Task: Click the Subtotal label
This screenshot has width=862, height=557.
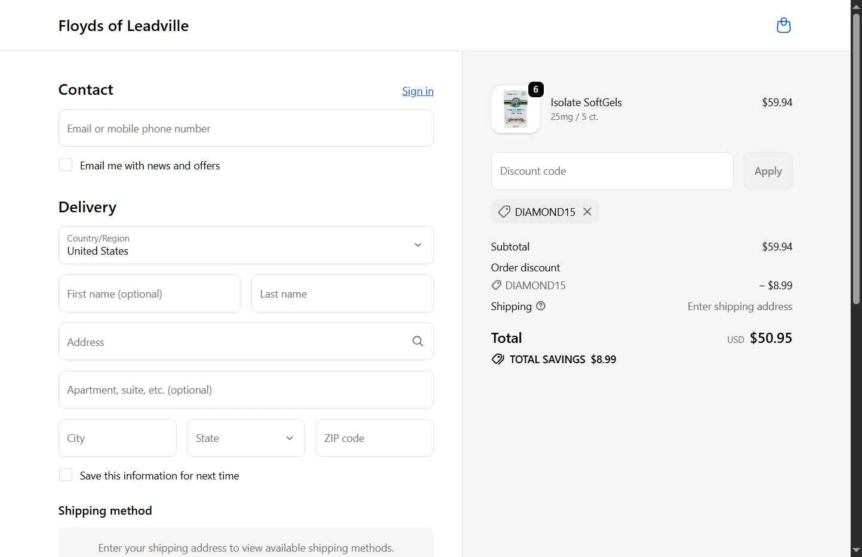Action: point(510,246)
